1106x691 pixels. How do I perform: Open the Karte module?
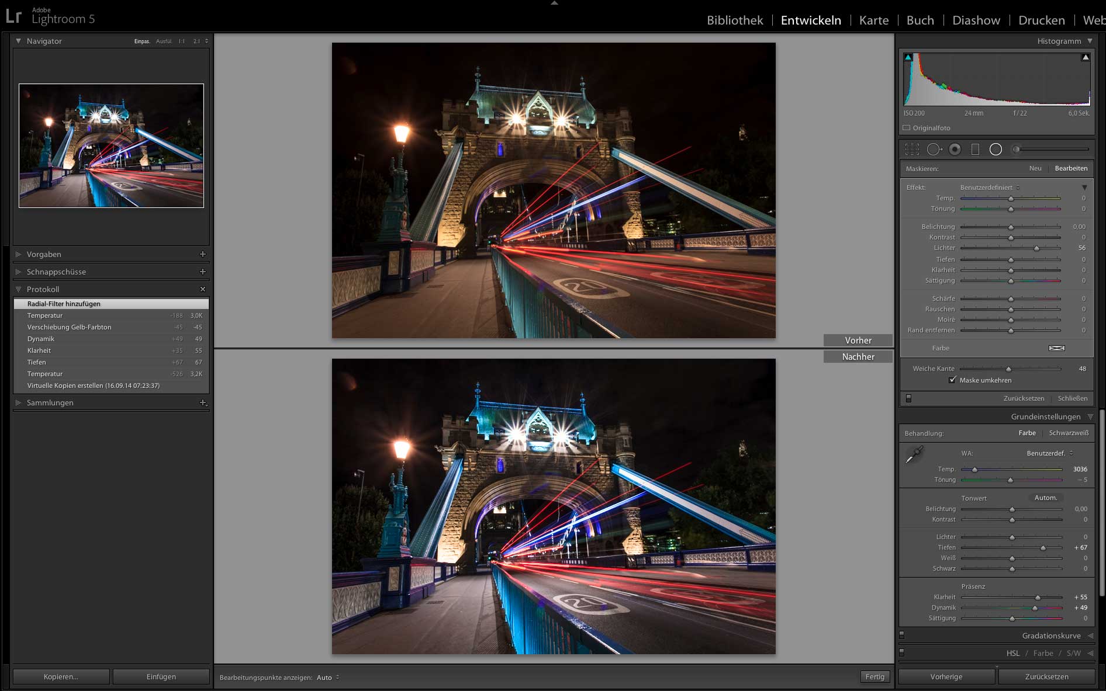[x=873, y=20]
